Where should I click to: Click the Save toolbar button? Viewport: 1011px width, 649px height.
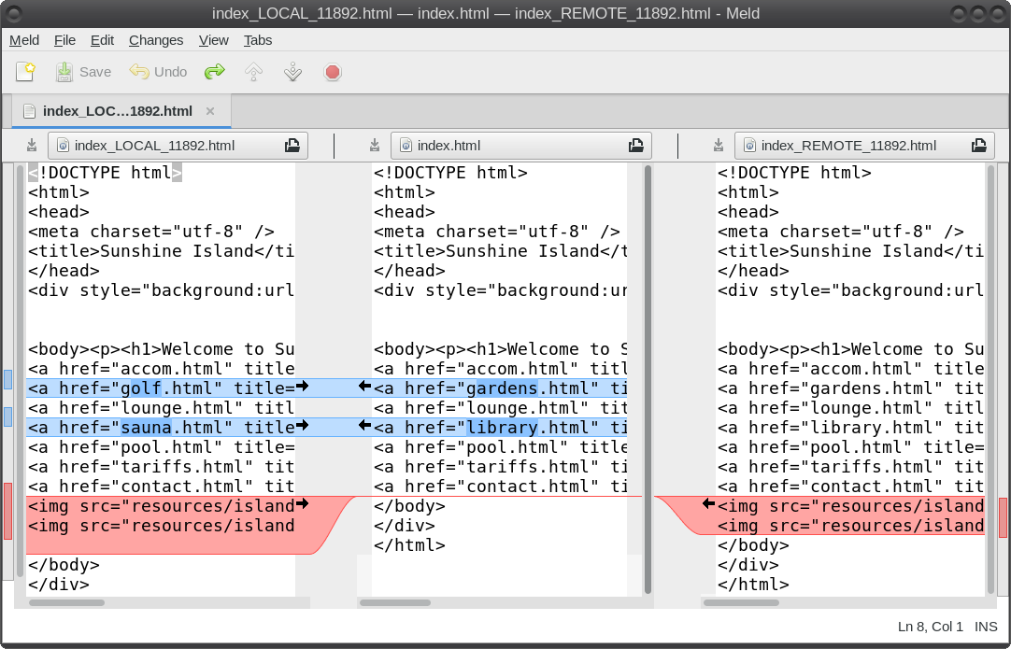click(x=83, y=72)
